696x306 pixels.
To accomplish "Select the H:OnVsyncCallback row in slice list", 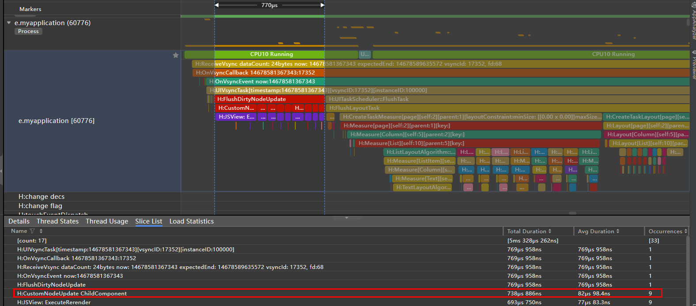I will (345, 258).
